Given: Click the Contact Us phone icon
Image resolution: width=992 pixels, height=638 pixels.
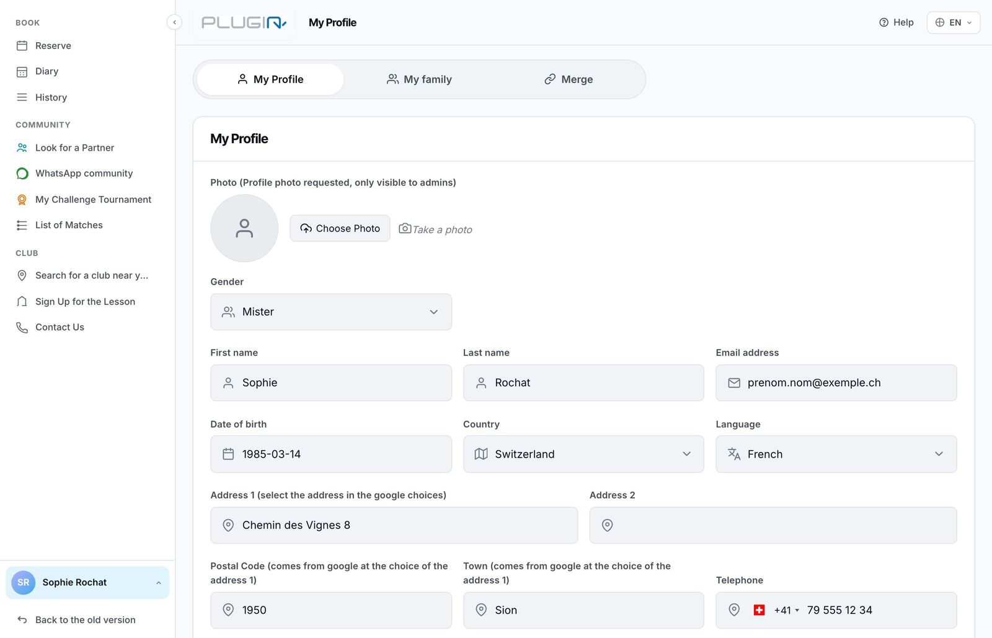Looking at the screenshot, I should (x=22, y=327).
